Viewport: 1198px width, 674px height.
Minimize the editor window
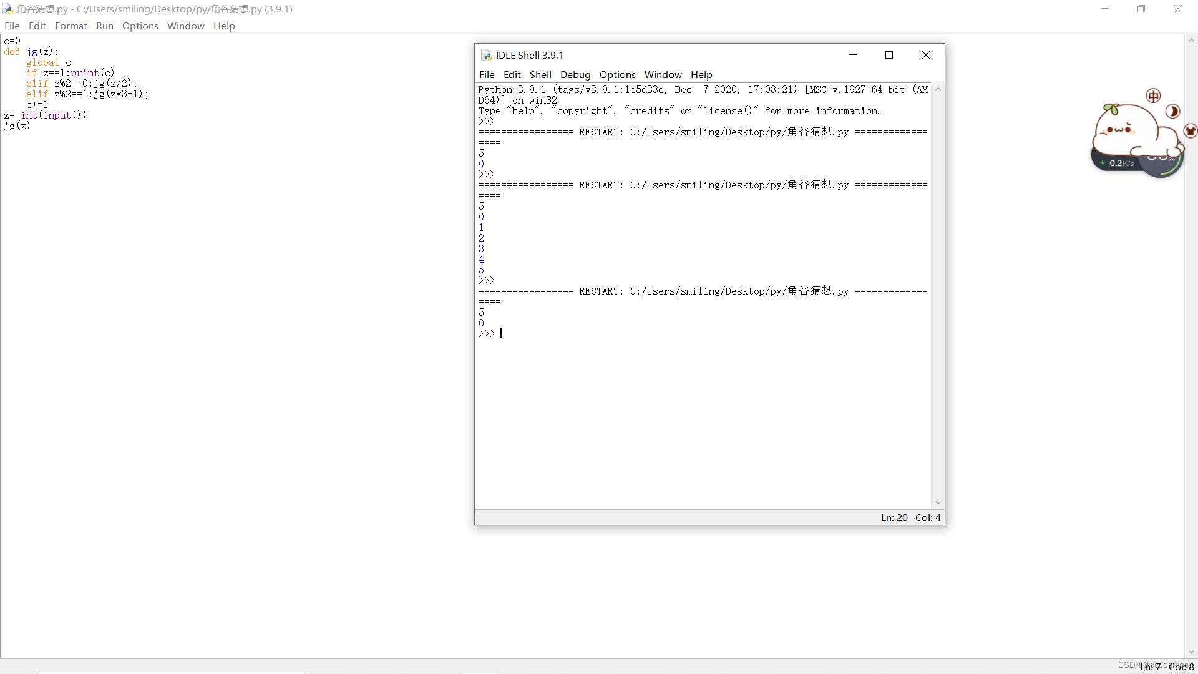point(1105,9)
